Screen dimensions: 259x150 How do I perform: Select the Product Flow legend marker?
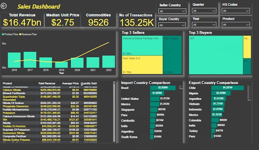[x=3, y=34]
